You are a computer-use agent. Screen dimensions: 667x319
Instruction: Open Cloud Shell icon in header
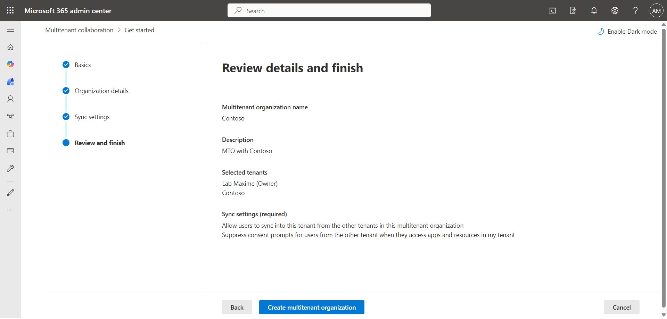click(552, 10)
